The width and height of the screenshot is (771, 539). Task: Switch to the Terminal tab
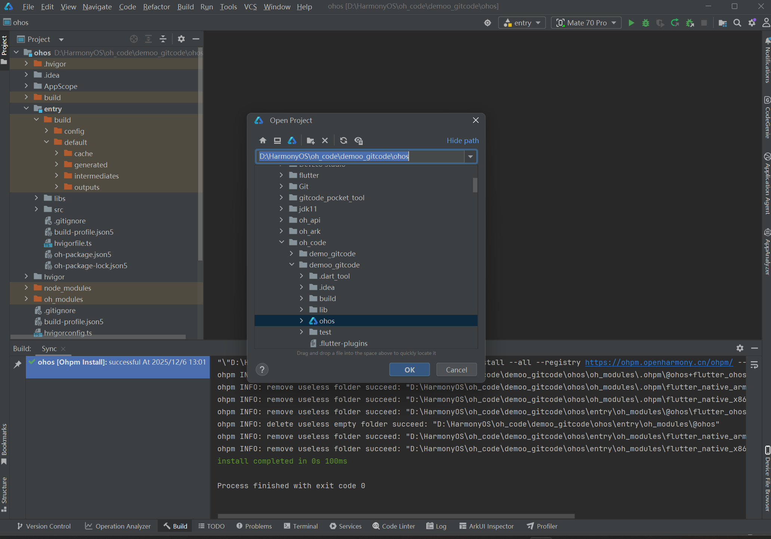point(301,526)
